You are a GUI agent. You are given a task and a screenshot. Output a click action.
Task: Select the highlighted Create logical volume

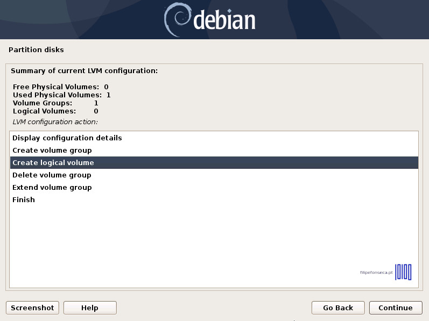pyautogui.click(x=53, y=163)
